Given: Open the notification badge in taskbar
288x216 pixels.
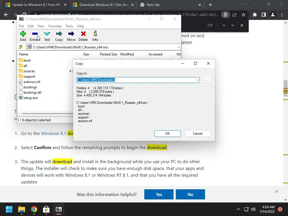Looking at the screenshot, I should point(280,209).
